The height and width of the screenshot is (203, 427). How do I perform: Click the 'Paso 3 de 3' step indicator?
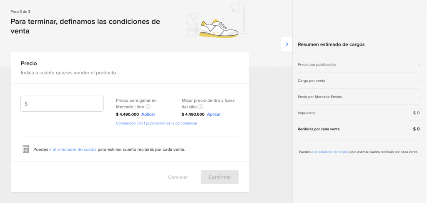pyautogui.click(x=20, y=12)
